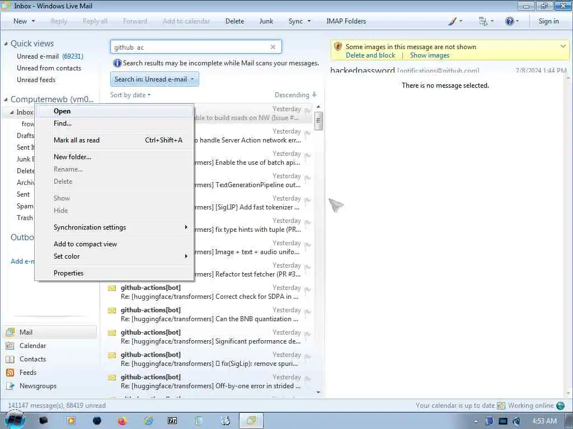Launch Firefox from the taskbar

pos(122,421)
